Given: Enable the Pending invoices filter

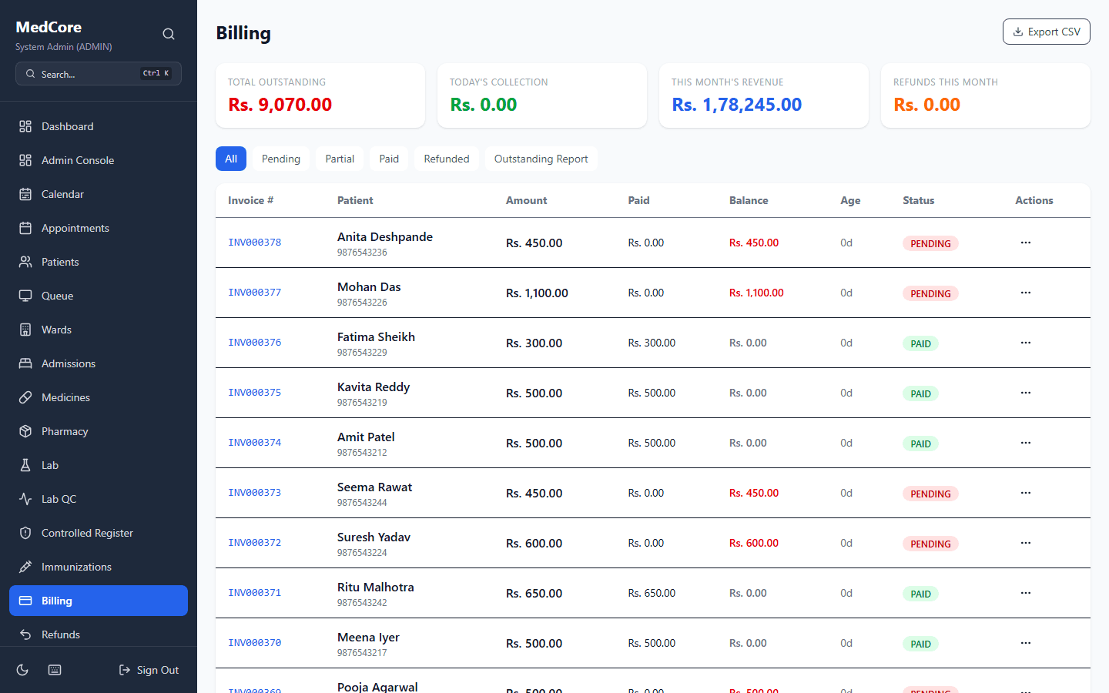Looking at the screenshot, I should tap(280, 159).
